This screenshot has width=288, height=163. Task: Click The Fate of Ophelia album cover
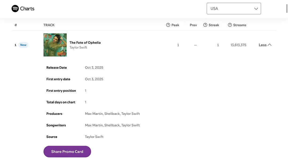coord(55,45)
